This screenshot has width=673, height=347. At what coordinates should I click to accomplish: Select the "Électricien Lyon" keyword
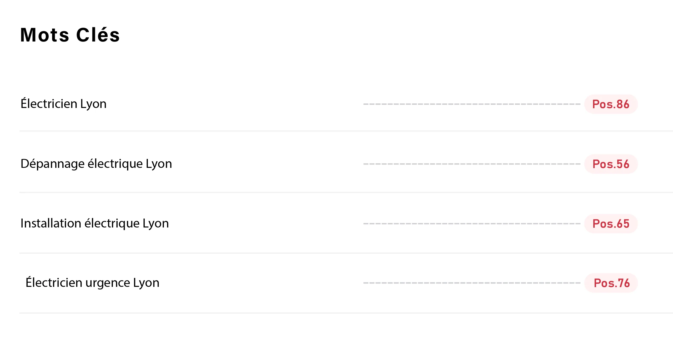tap(63, 104)
